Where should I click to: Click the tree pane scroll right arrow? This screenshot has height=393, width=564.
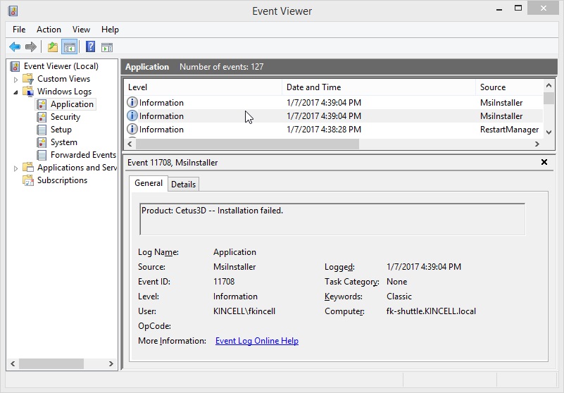111,364
